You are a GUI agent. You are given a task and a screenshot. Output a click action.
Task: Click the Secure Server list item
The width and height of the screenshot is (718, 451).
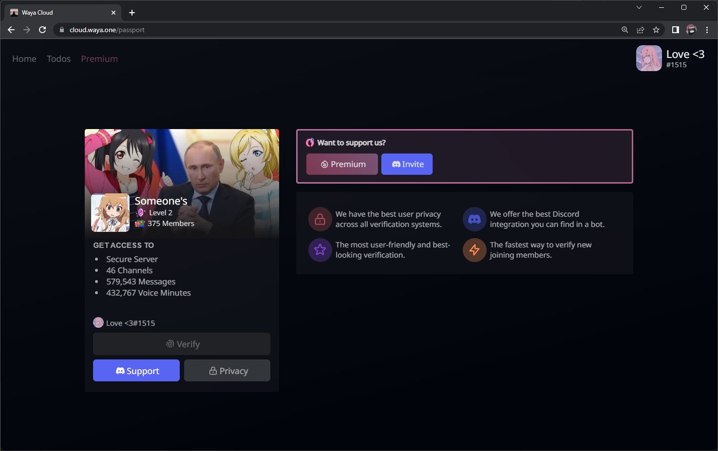(x=132, y=259)
